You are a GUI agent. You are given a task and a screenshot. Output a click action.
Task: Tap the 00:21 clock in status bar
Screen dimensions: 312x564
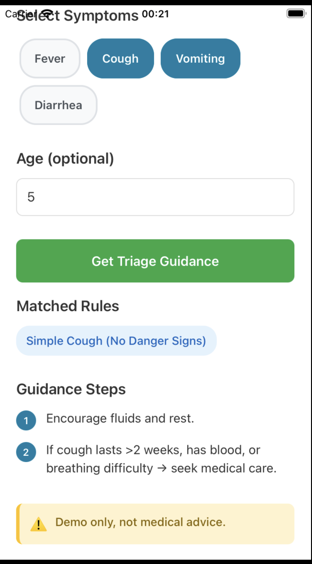tap(156, 14)
